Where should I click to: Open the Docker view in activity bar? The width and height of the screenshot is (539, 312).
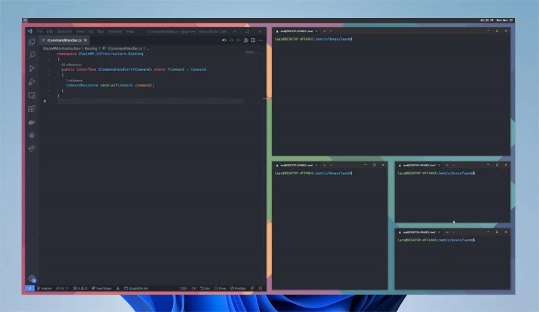[32, 122]
